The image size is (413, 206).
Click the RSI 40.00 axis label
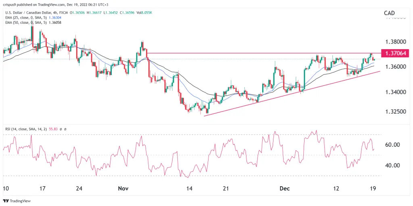392,165
